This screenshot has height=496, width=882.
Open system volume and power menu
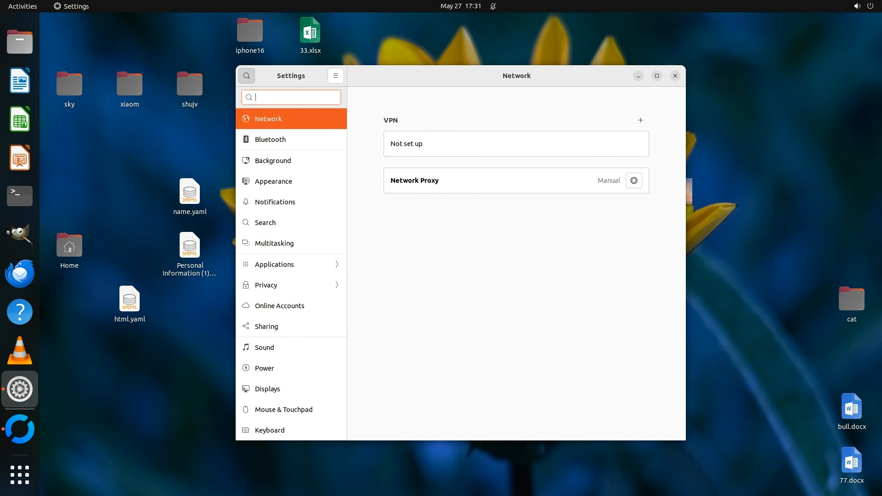click(x=863, y=6)
